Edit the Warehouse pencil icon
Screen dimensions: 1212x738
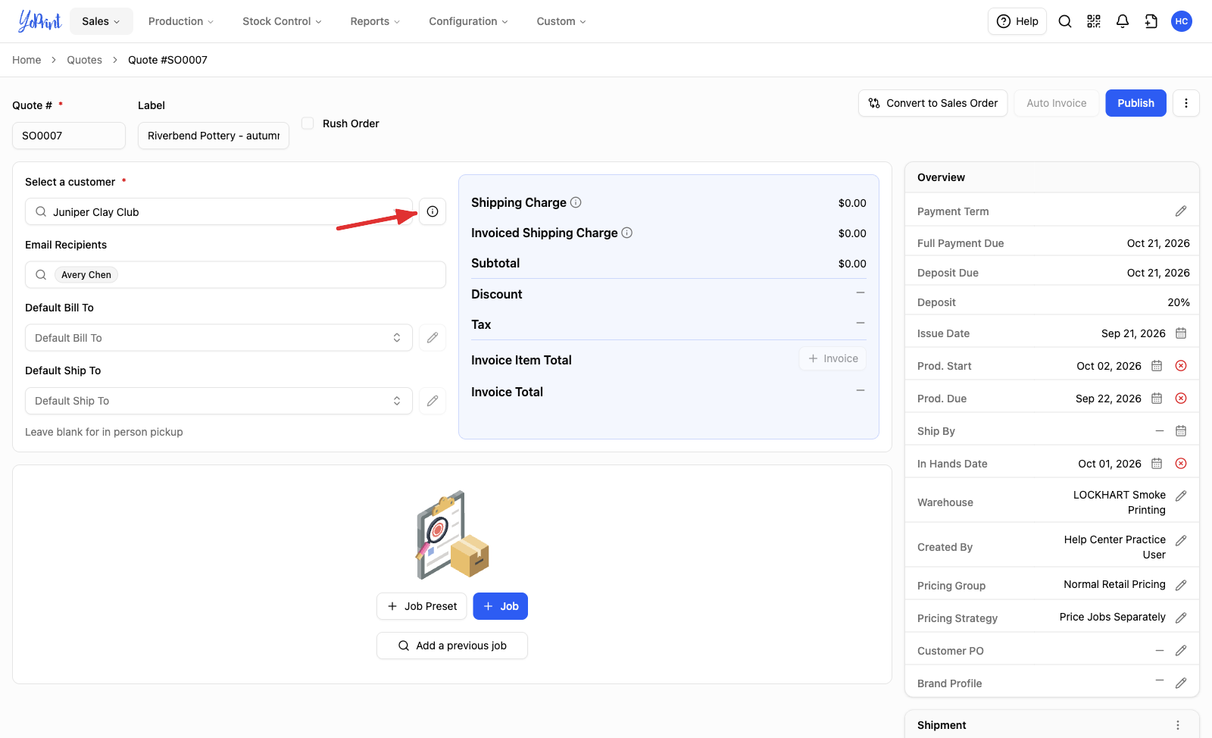tap(1181, 496)
